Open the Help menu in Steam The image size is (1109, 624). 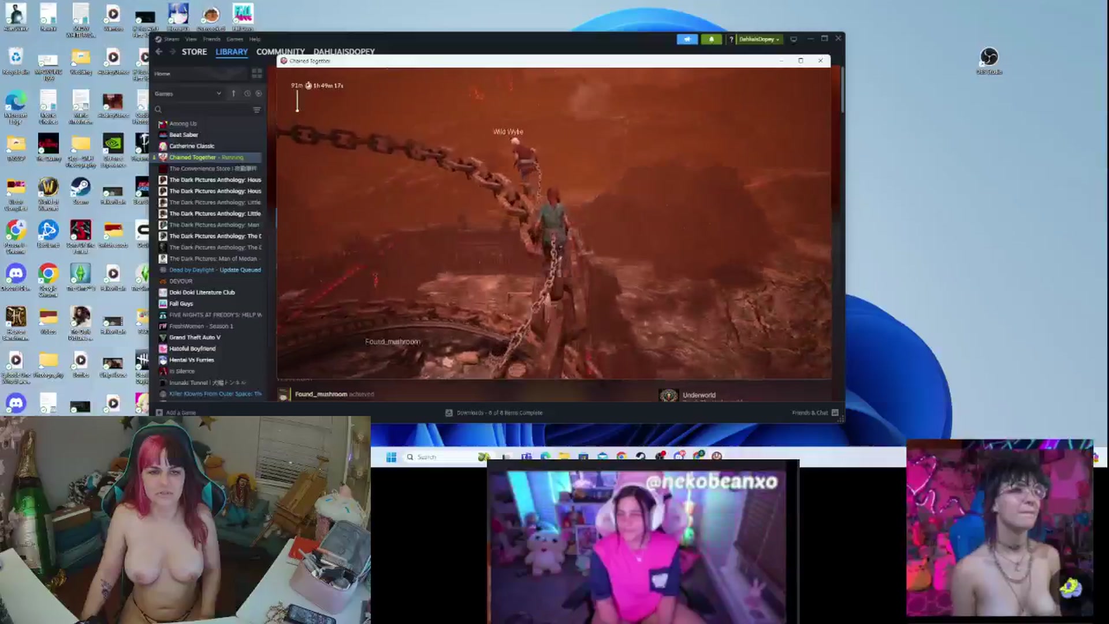[255, 39]
